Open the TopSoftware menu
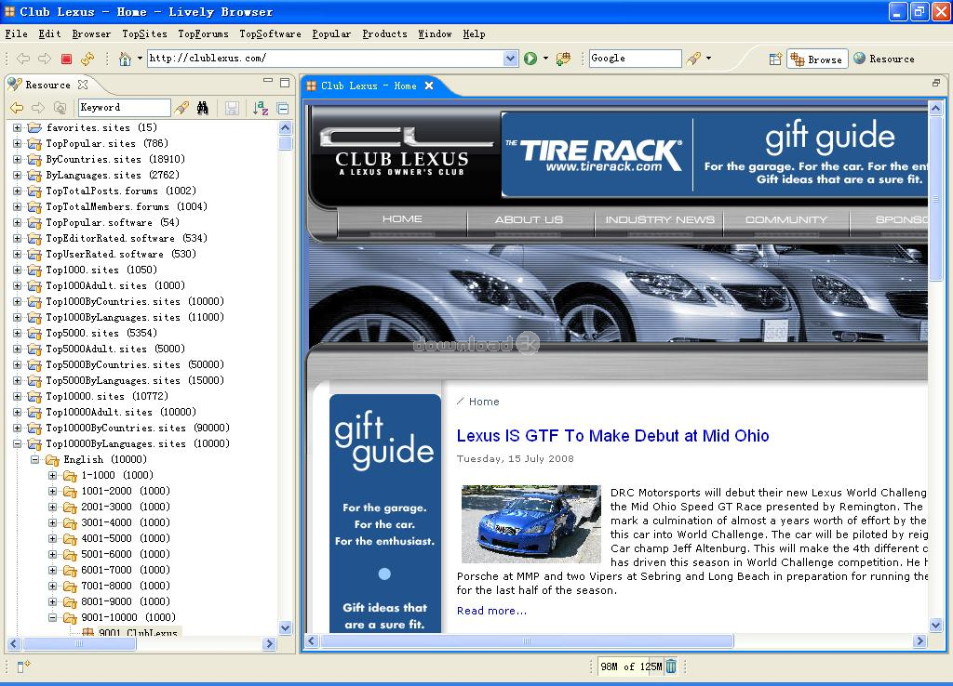953x686 pixels. pos(270,34)
